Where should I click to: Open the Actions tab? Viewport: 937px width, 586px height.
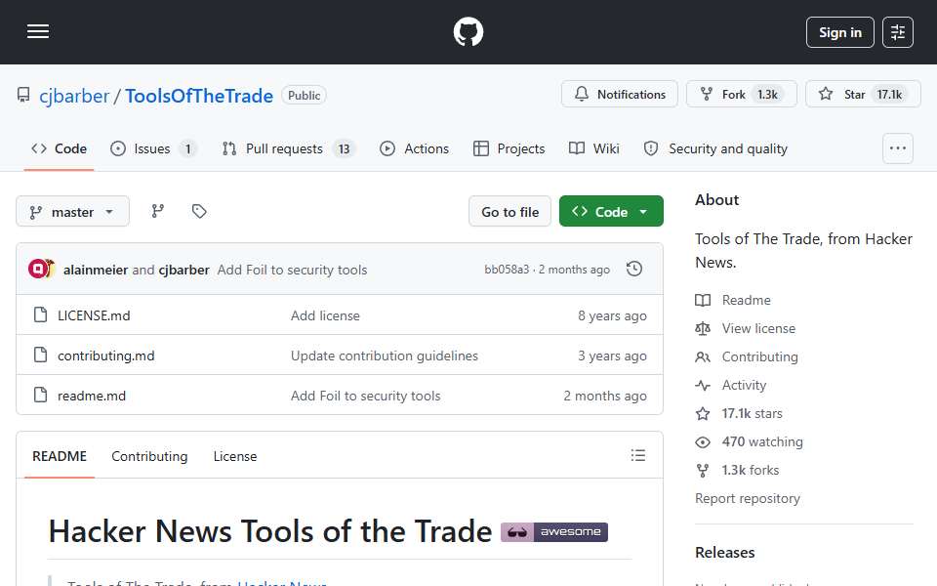414,148
